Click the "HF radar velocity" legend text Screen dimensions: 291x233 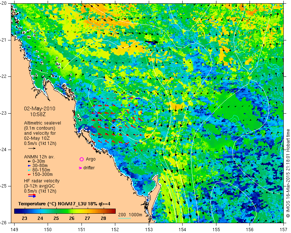tap(42, 181)
